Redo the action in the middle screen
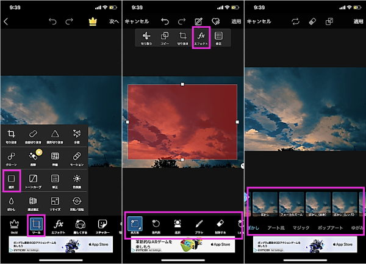This screenshot has height=264, width=366. coord(182,21)
